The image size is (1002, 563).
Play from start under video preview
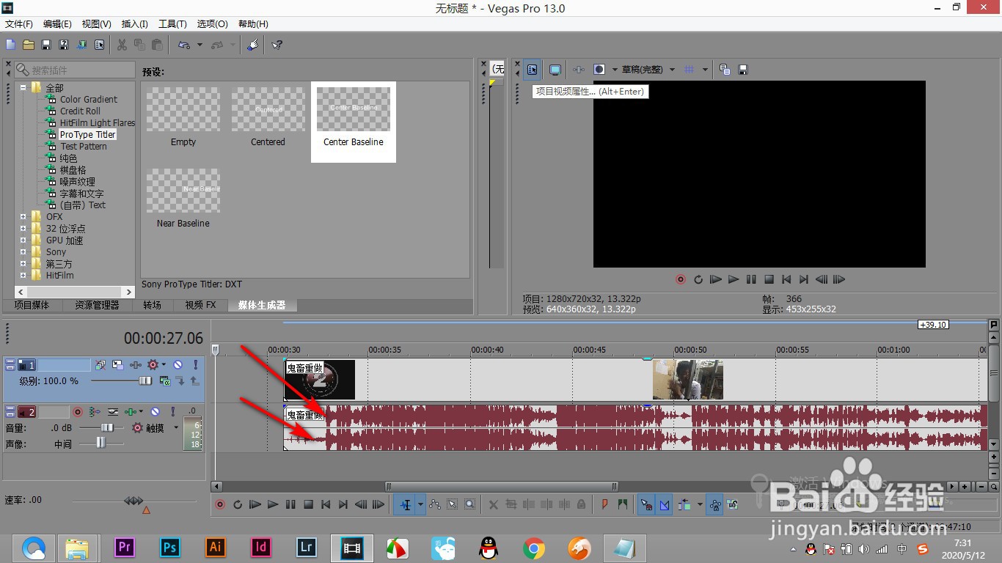coord(715,279)
